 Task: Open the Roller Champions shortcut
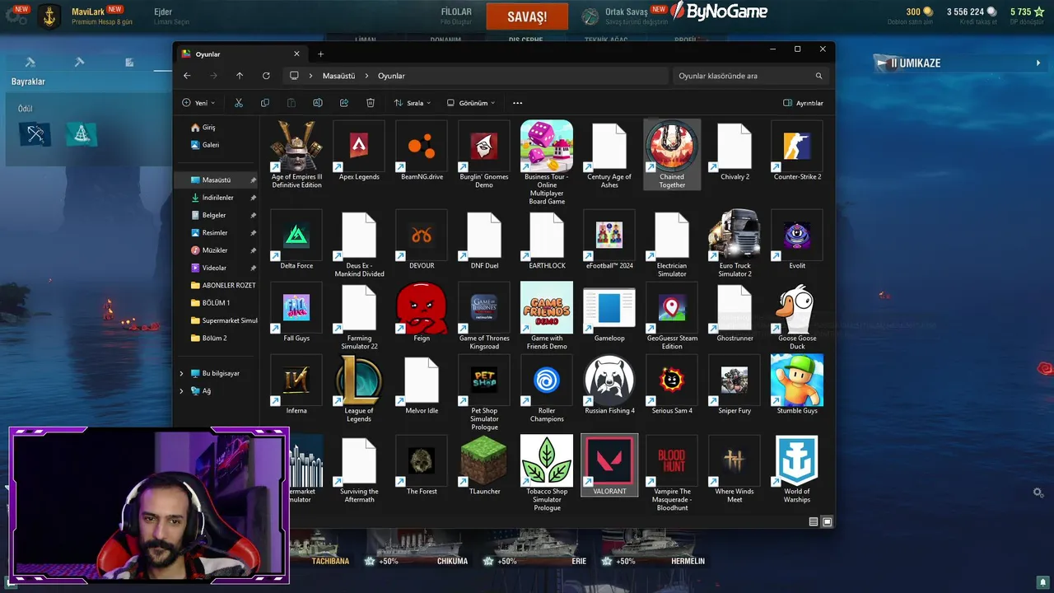point(547,381)
